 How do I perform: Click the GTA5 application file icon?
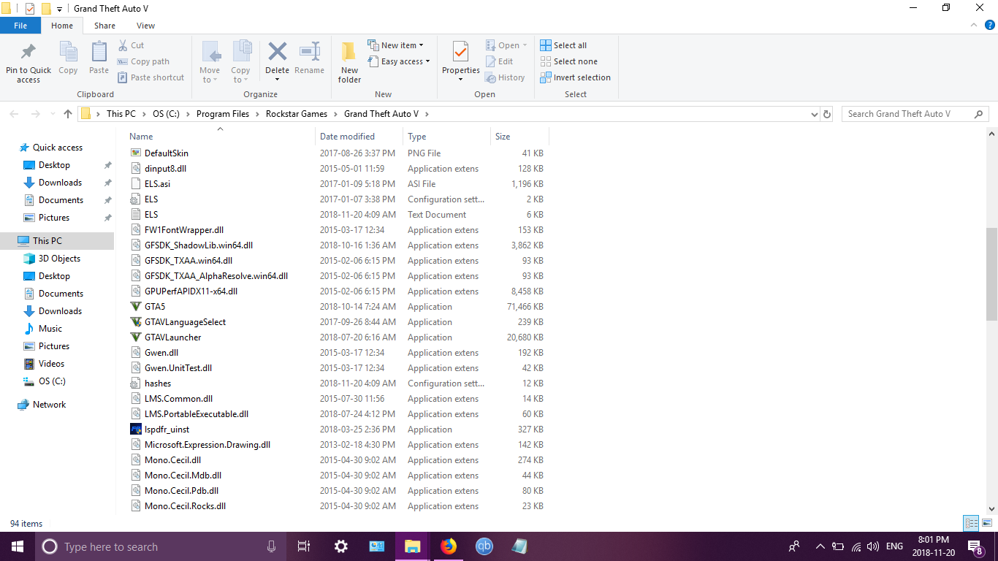135,307
